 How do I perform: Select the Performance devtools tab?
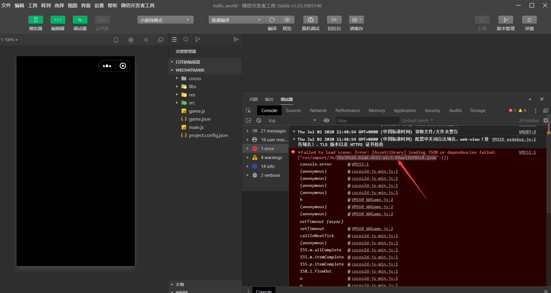pyautogui.click(x=348, y=111)
